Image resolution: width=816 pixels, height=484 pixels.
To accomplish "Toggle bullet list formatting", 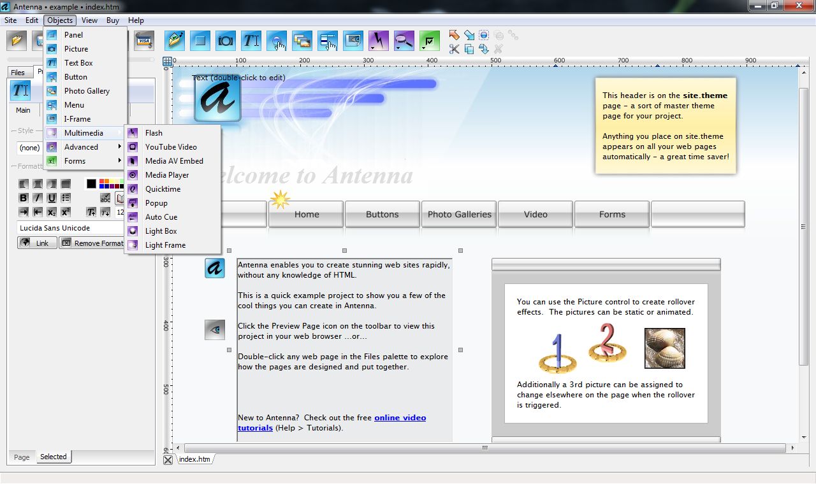I will click(66, 198).
